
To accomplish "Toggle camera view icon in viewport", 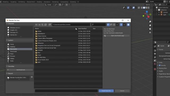I will coord(150,29).
